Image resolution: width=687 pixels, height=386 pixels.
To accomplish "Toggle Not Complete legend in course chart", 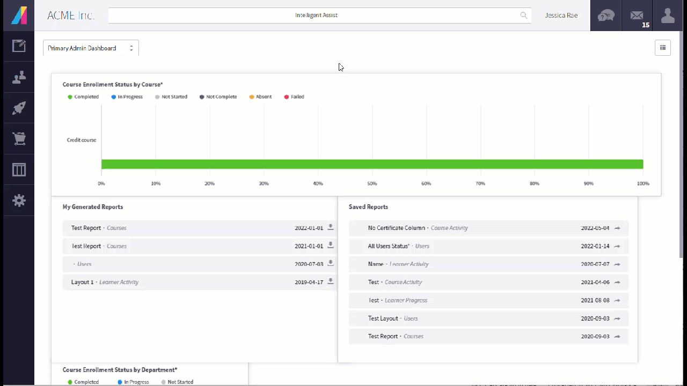I will 218,97.
